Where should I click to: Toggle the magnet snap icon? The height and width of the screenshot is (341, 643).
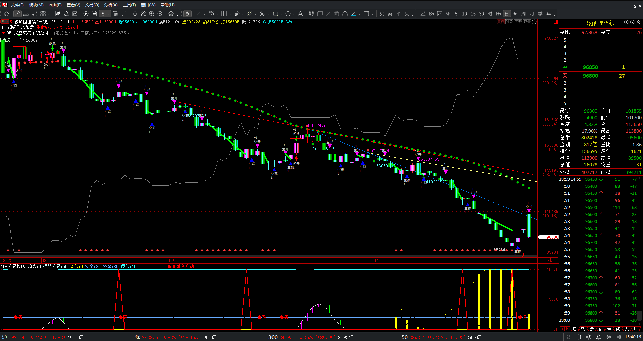pos(311,14)
